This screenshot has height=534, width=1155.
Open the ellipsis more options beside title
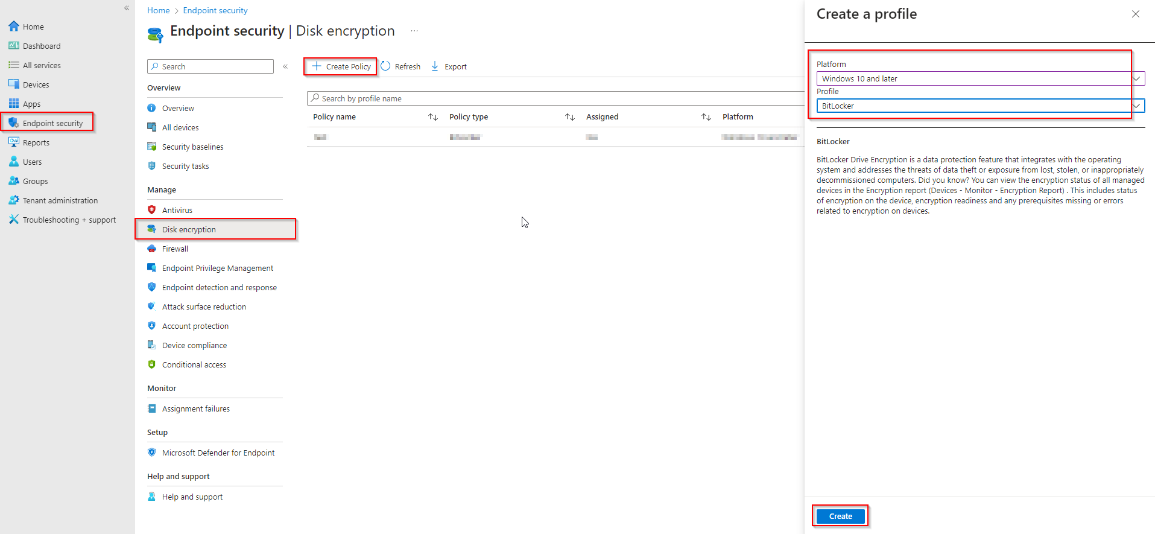pos(414,31)
